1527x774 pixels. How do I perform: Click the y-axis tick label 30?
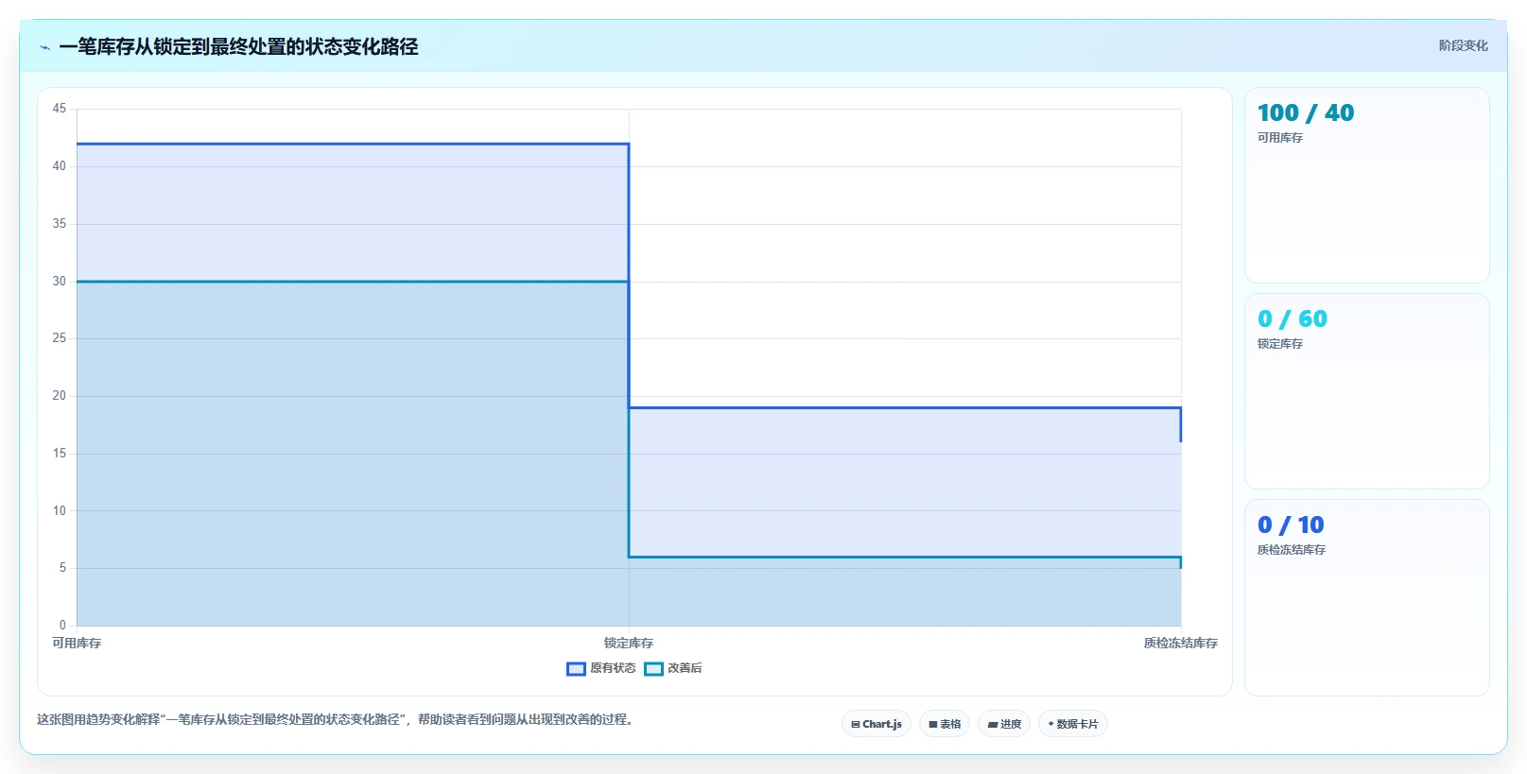pos(60,282)
